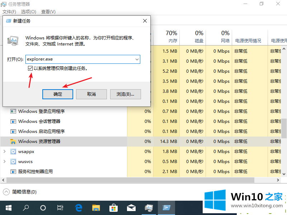This screenshot has height=215, width=287.
Task: Click the horizontal scrollbar thumb
Action: [x=130, y=180]
